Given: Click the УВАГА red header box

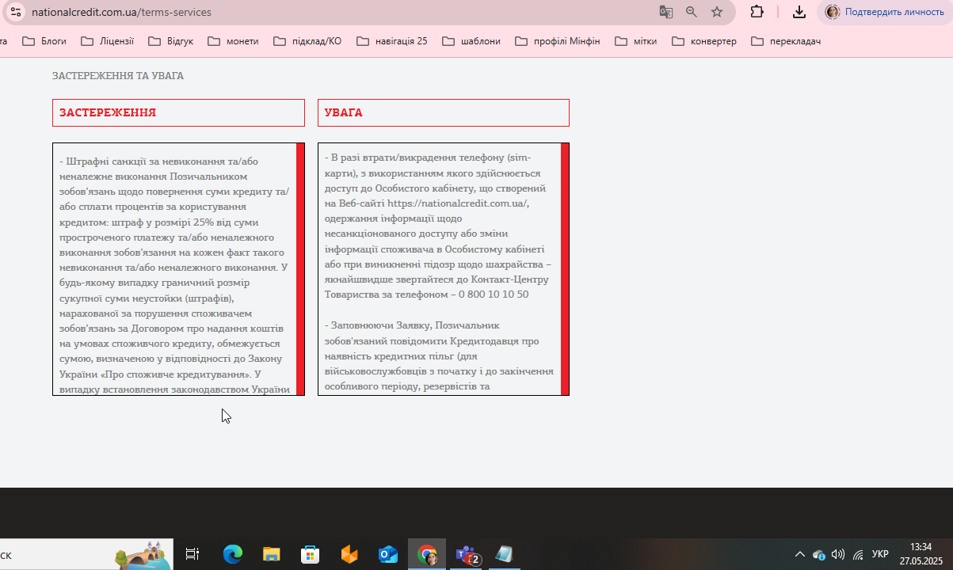Looking at the screenshot, I should pyautogui.click(x=444, y=112).
